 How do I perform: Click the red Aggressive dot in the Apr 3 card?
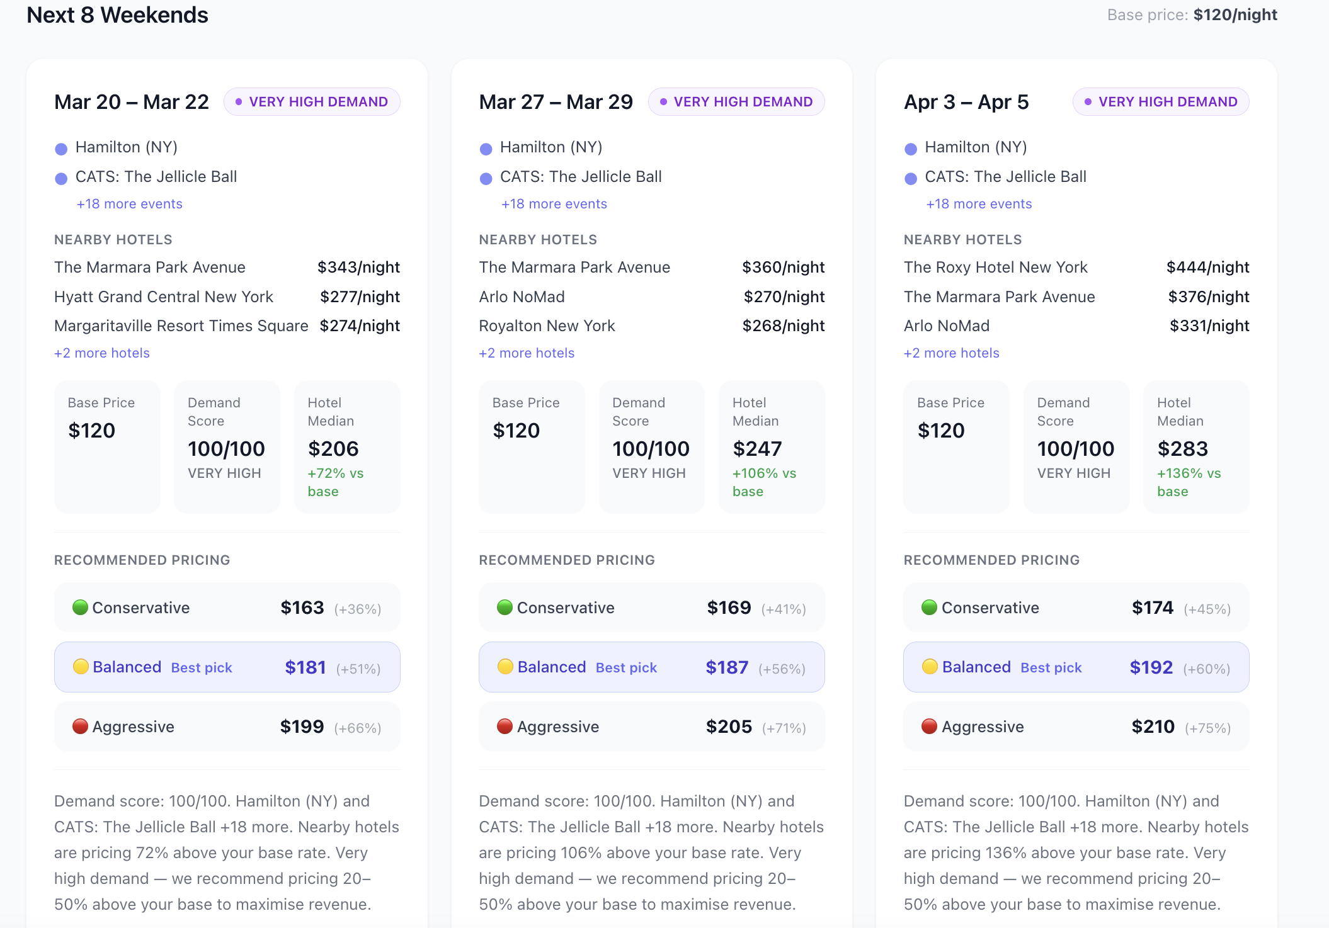click(x=929, y=727)
